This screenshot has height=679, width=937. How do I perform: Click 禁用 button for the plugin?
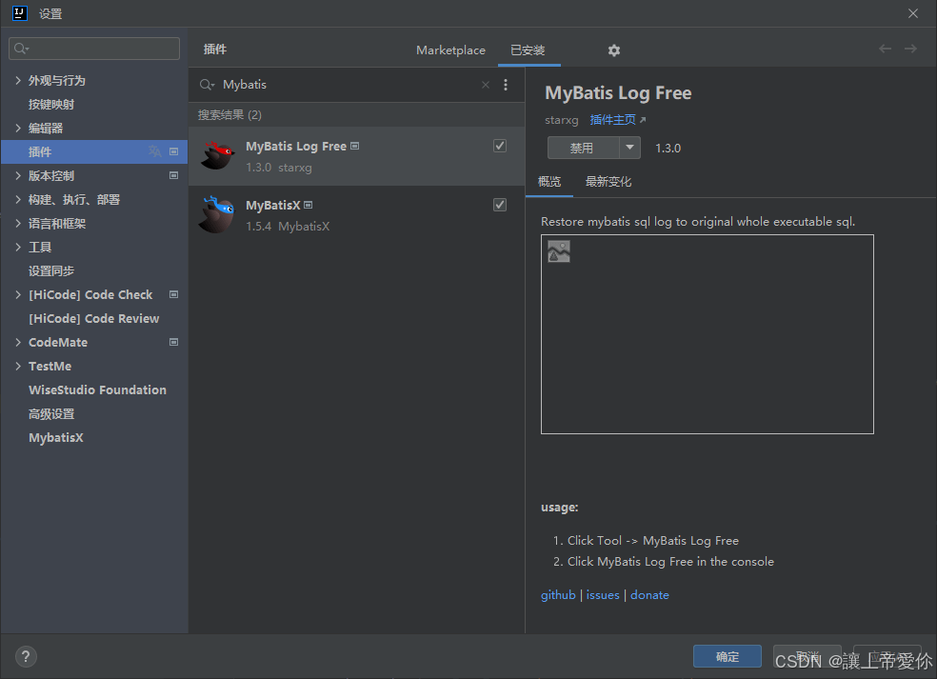pyautogui.click(x=583, y=148)
